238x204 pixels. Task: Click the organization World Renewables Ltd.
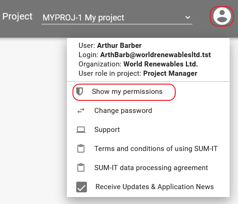tap(160, 64)
